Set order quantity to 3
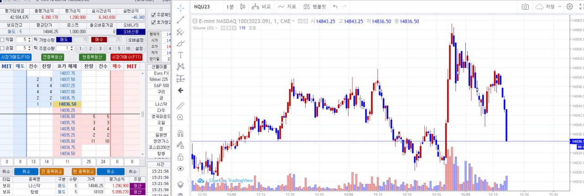 coord(100,48)
